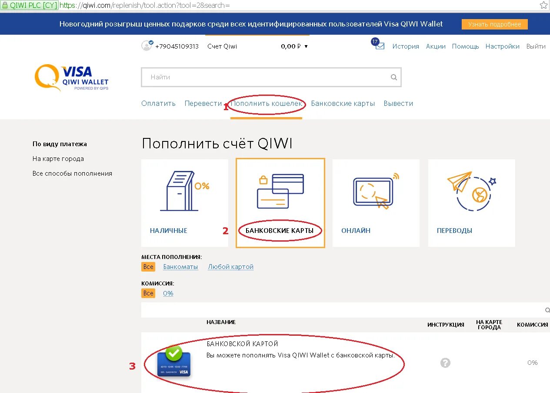The image size is (550, 393).
Task: Open the Акции link
Action: point(436,46)
